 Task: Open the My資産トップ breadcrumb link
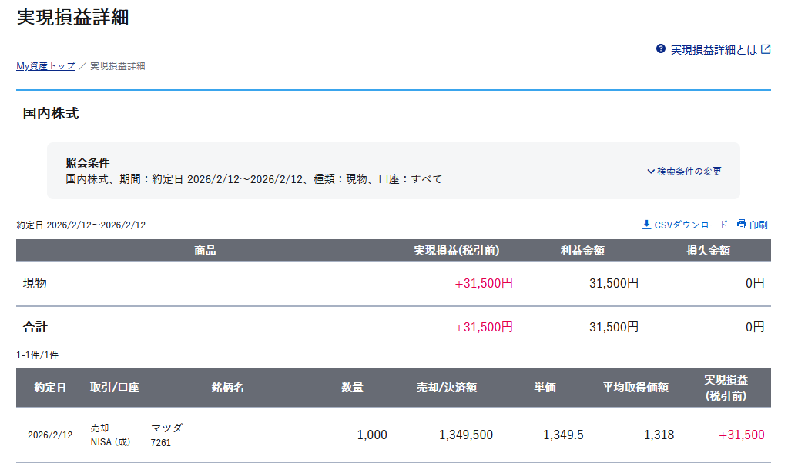click(46, 66)
